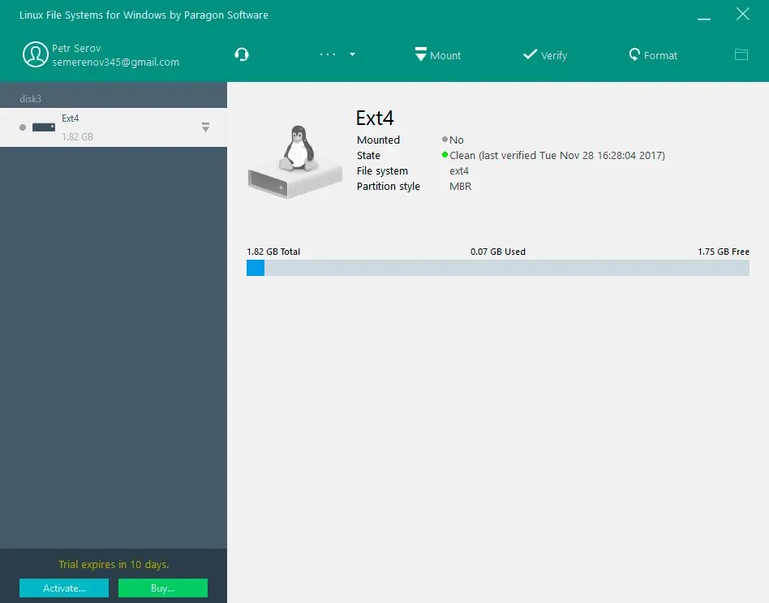Select the Ext4 drive icon in sidebar
The width and height of the screenshot is (769, 603).
[43, 127]
